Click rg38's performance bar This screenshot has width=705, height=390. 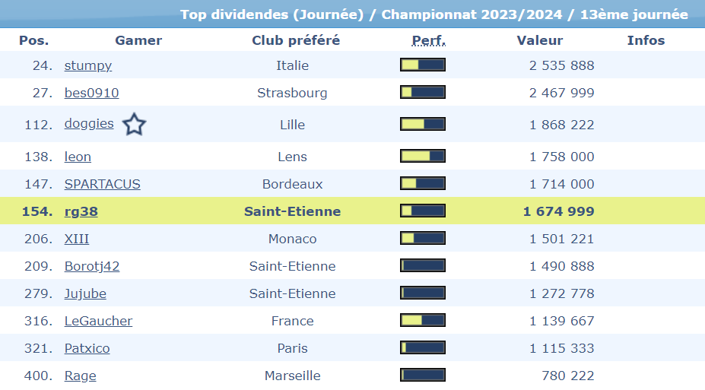coord(423,211)
